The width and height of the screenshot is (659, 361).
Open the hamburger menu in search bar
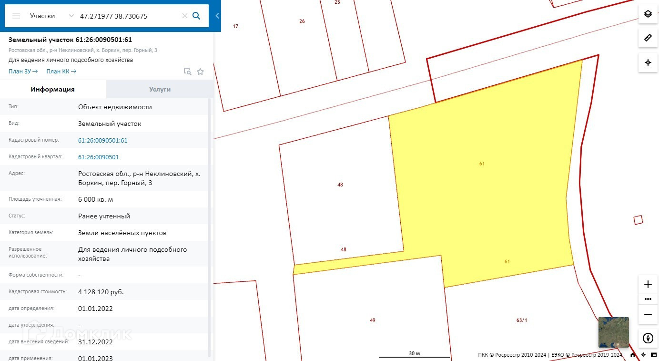click(16, 16)
